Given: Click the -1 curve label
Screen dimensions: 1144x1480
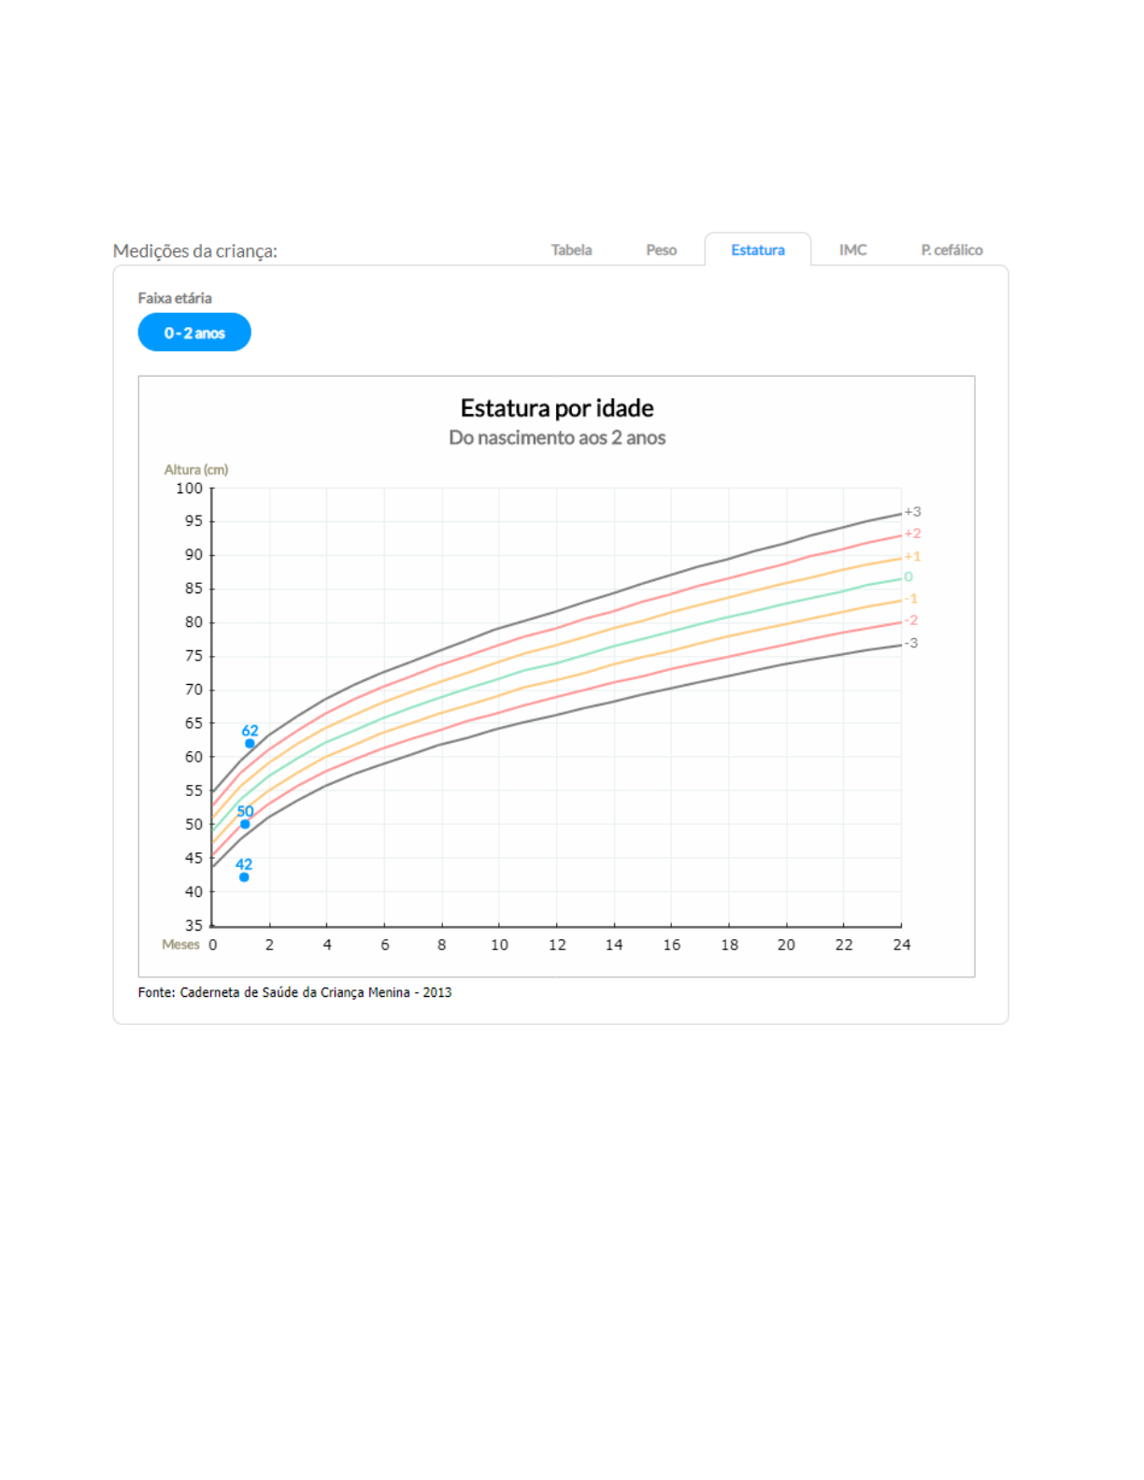Looking at the screenshot, I should (910, 599).
